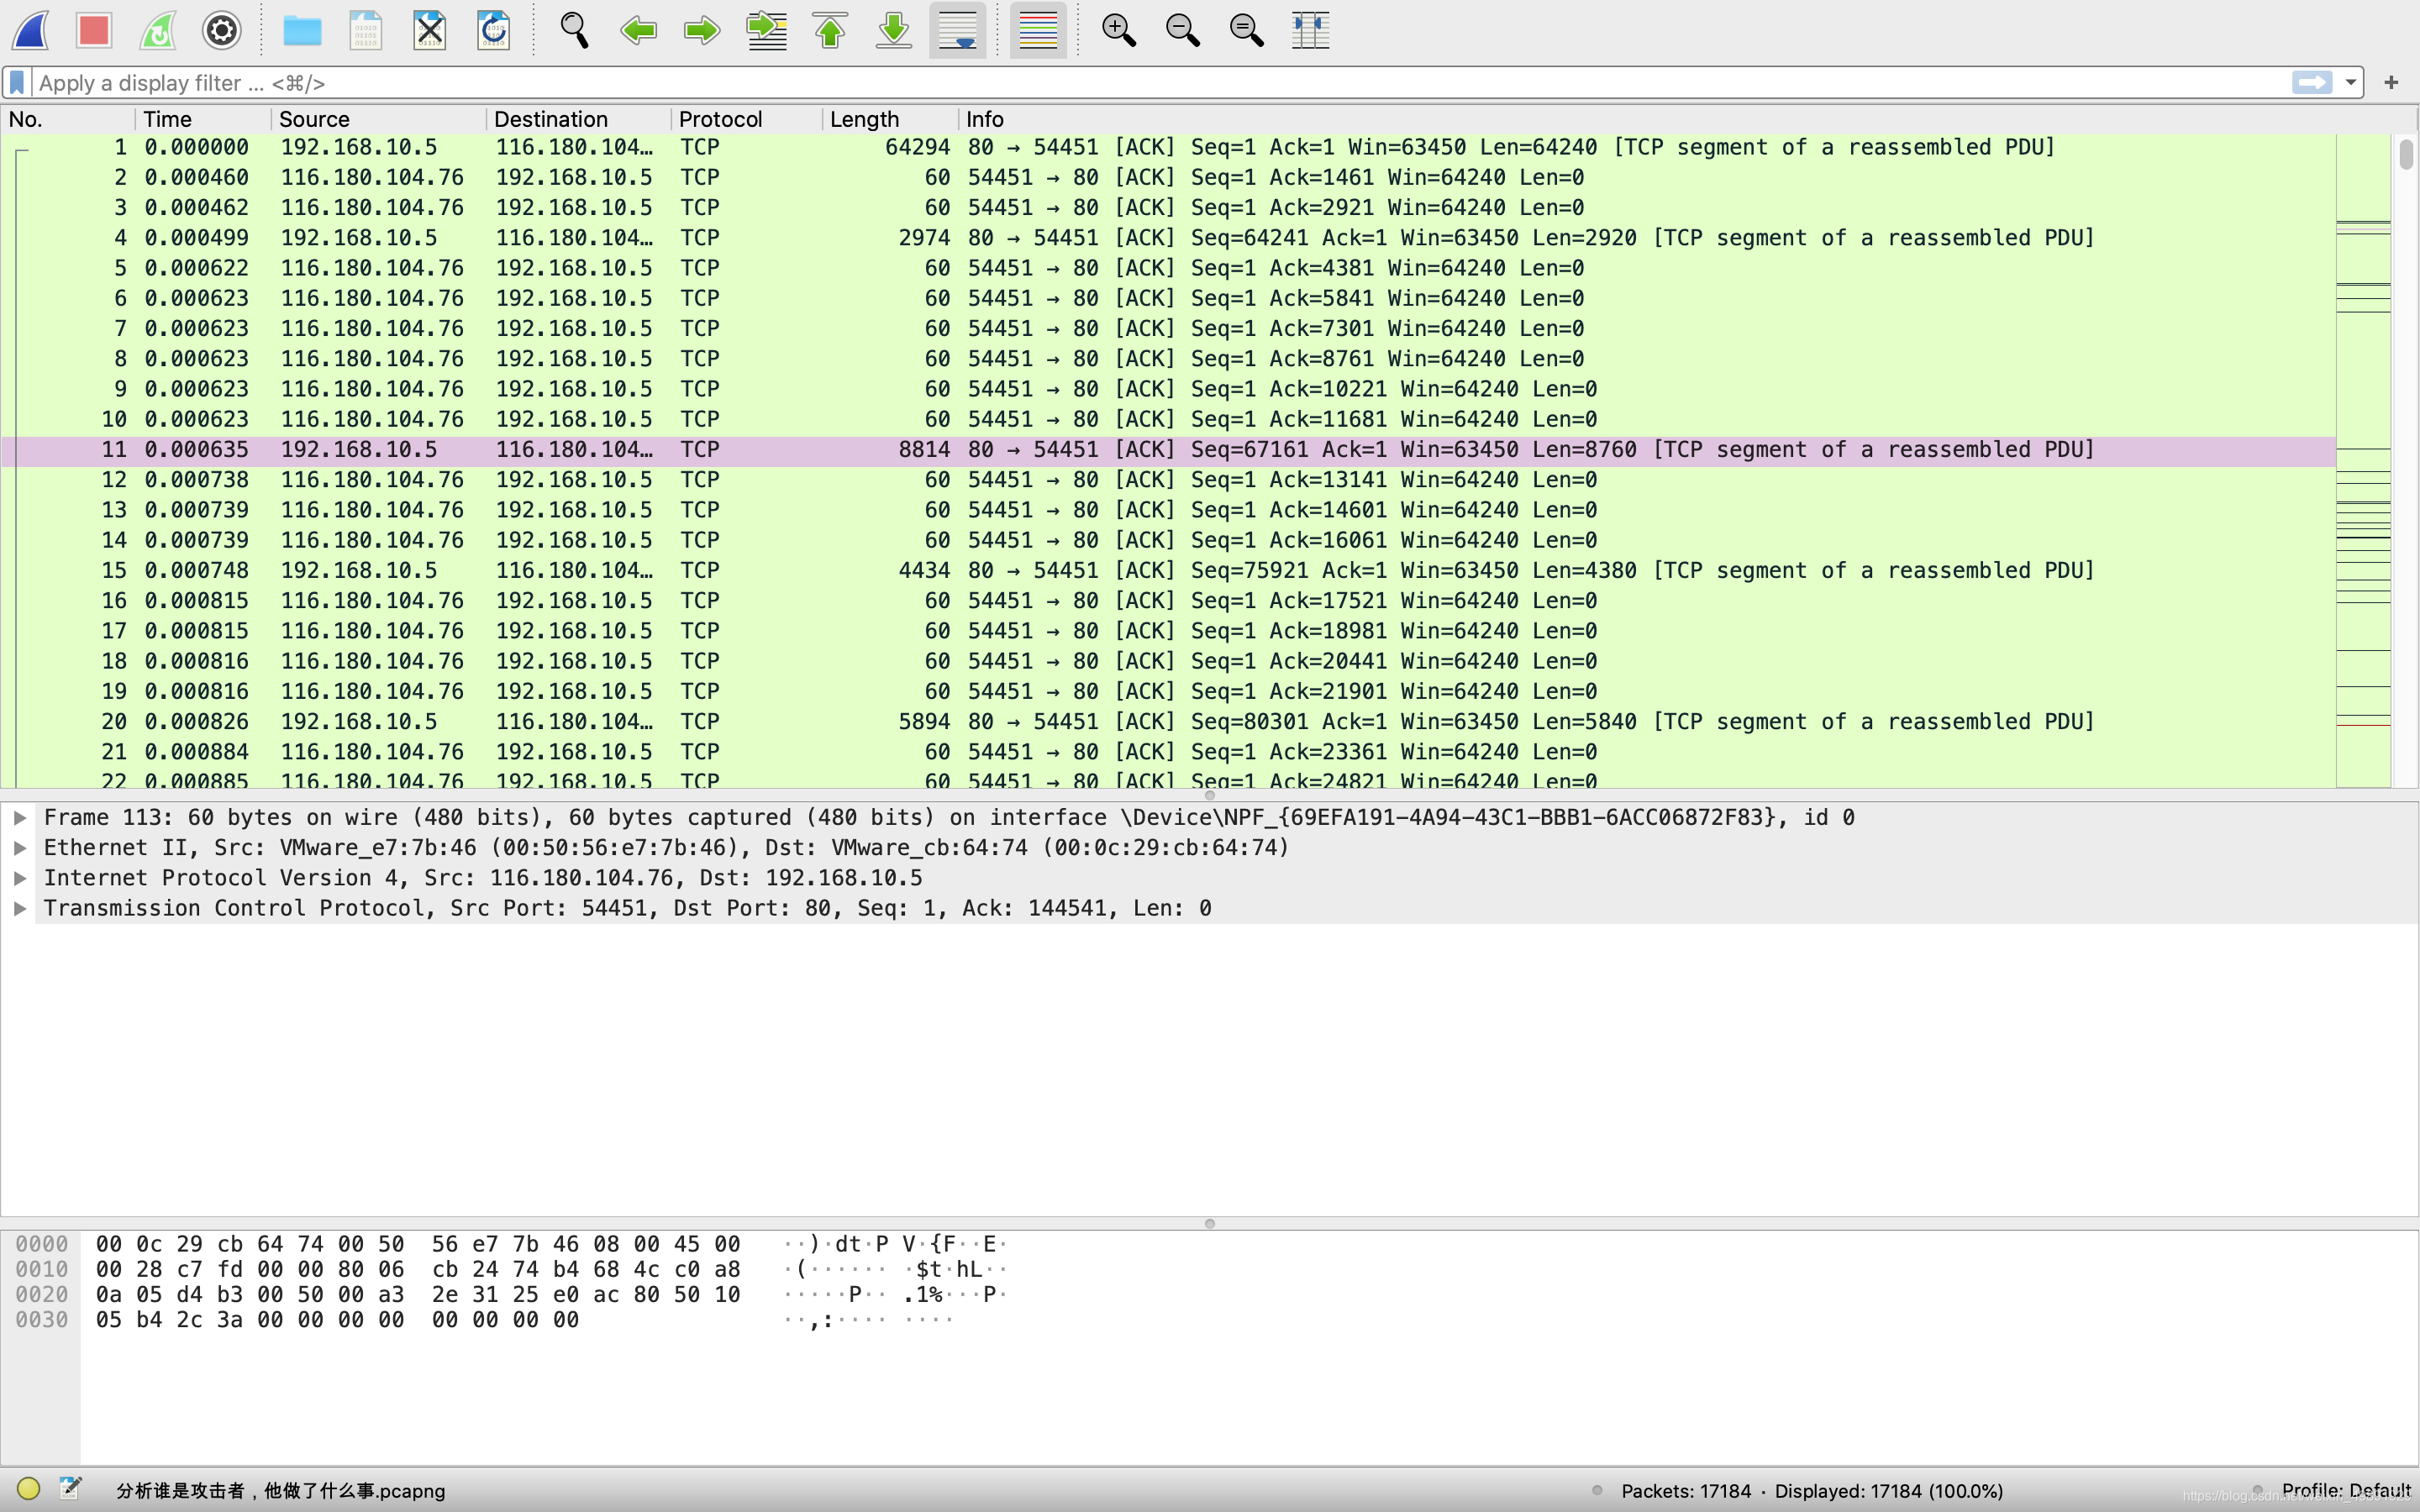
Task: Jump to the first packet
Action: pos(830,30)
